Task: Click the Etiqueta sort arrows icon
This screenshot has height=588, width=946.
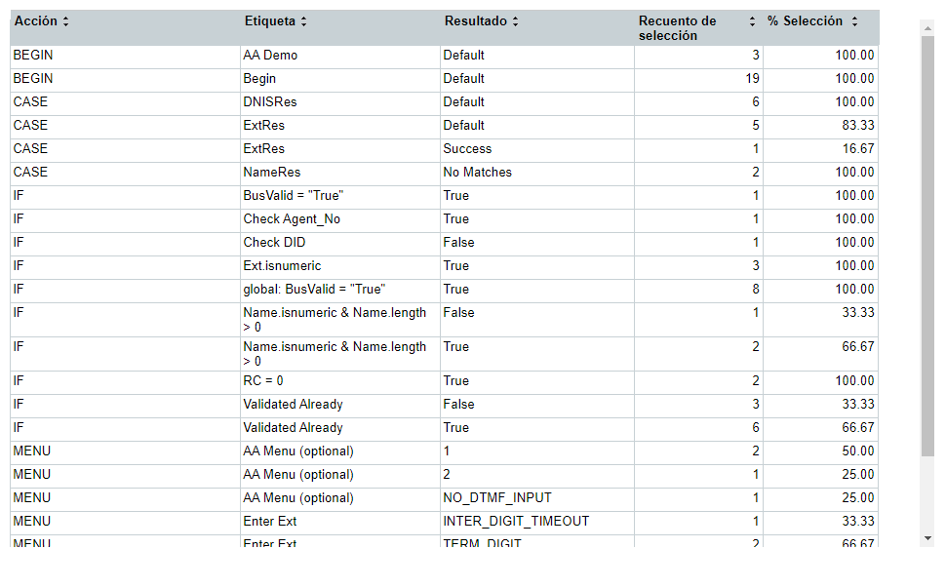Action: (304, 21)
